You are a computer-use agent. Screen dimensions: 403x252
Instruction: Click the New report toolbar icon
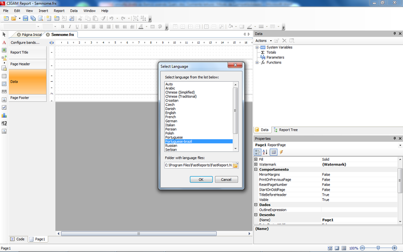pos(6,18)
